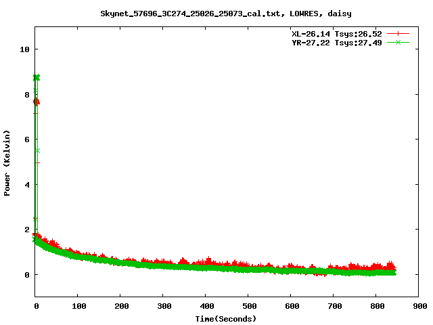This screenshot has width=433, height=325.
Task: Click the x-axis tick label 900
Action: [420, 306]
